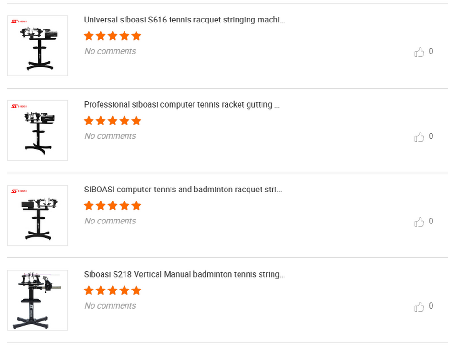Click 'No comments' under SIBOASI computer tennis
This screenshot has width=455, height=346.
coord(110,221)
